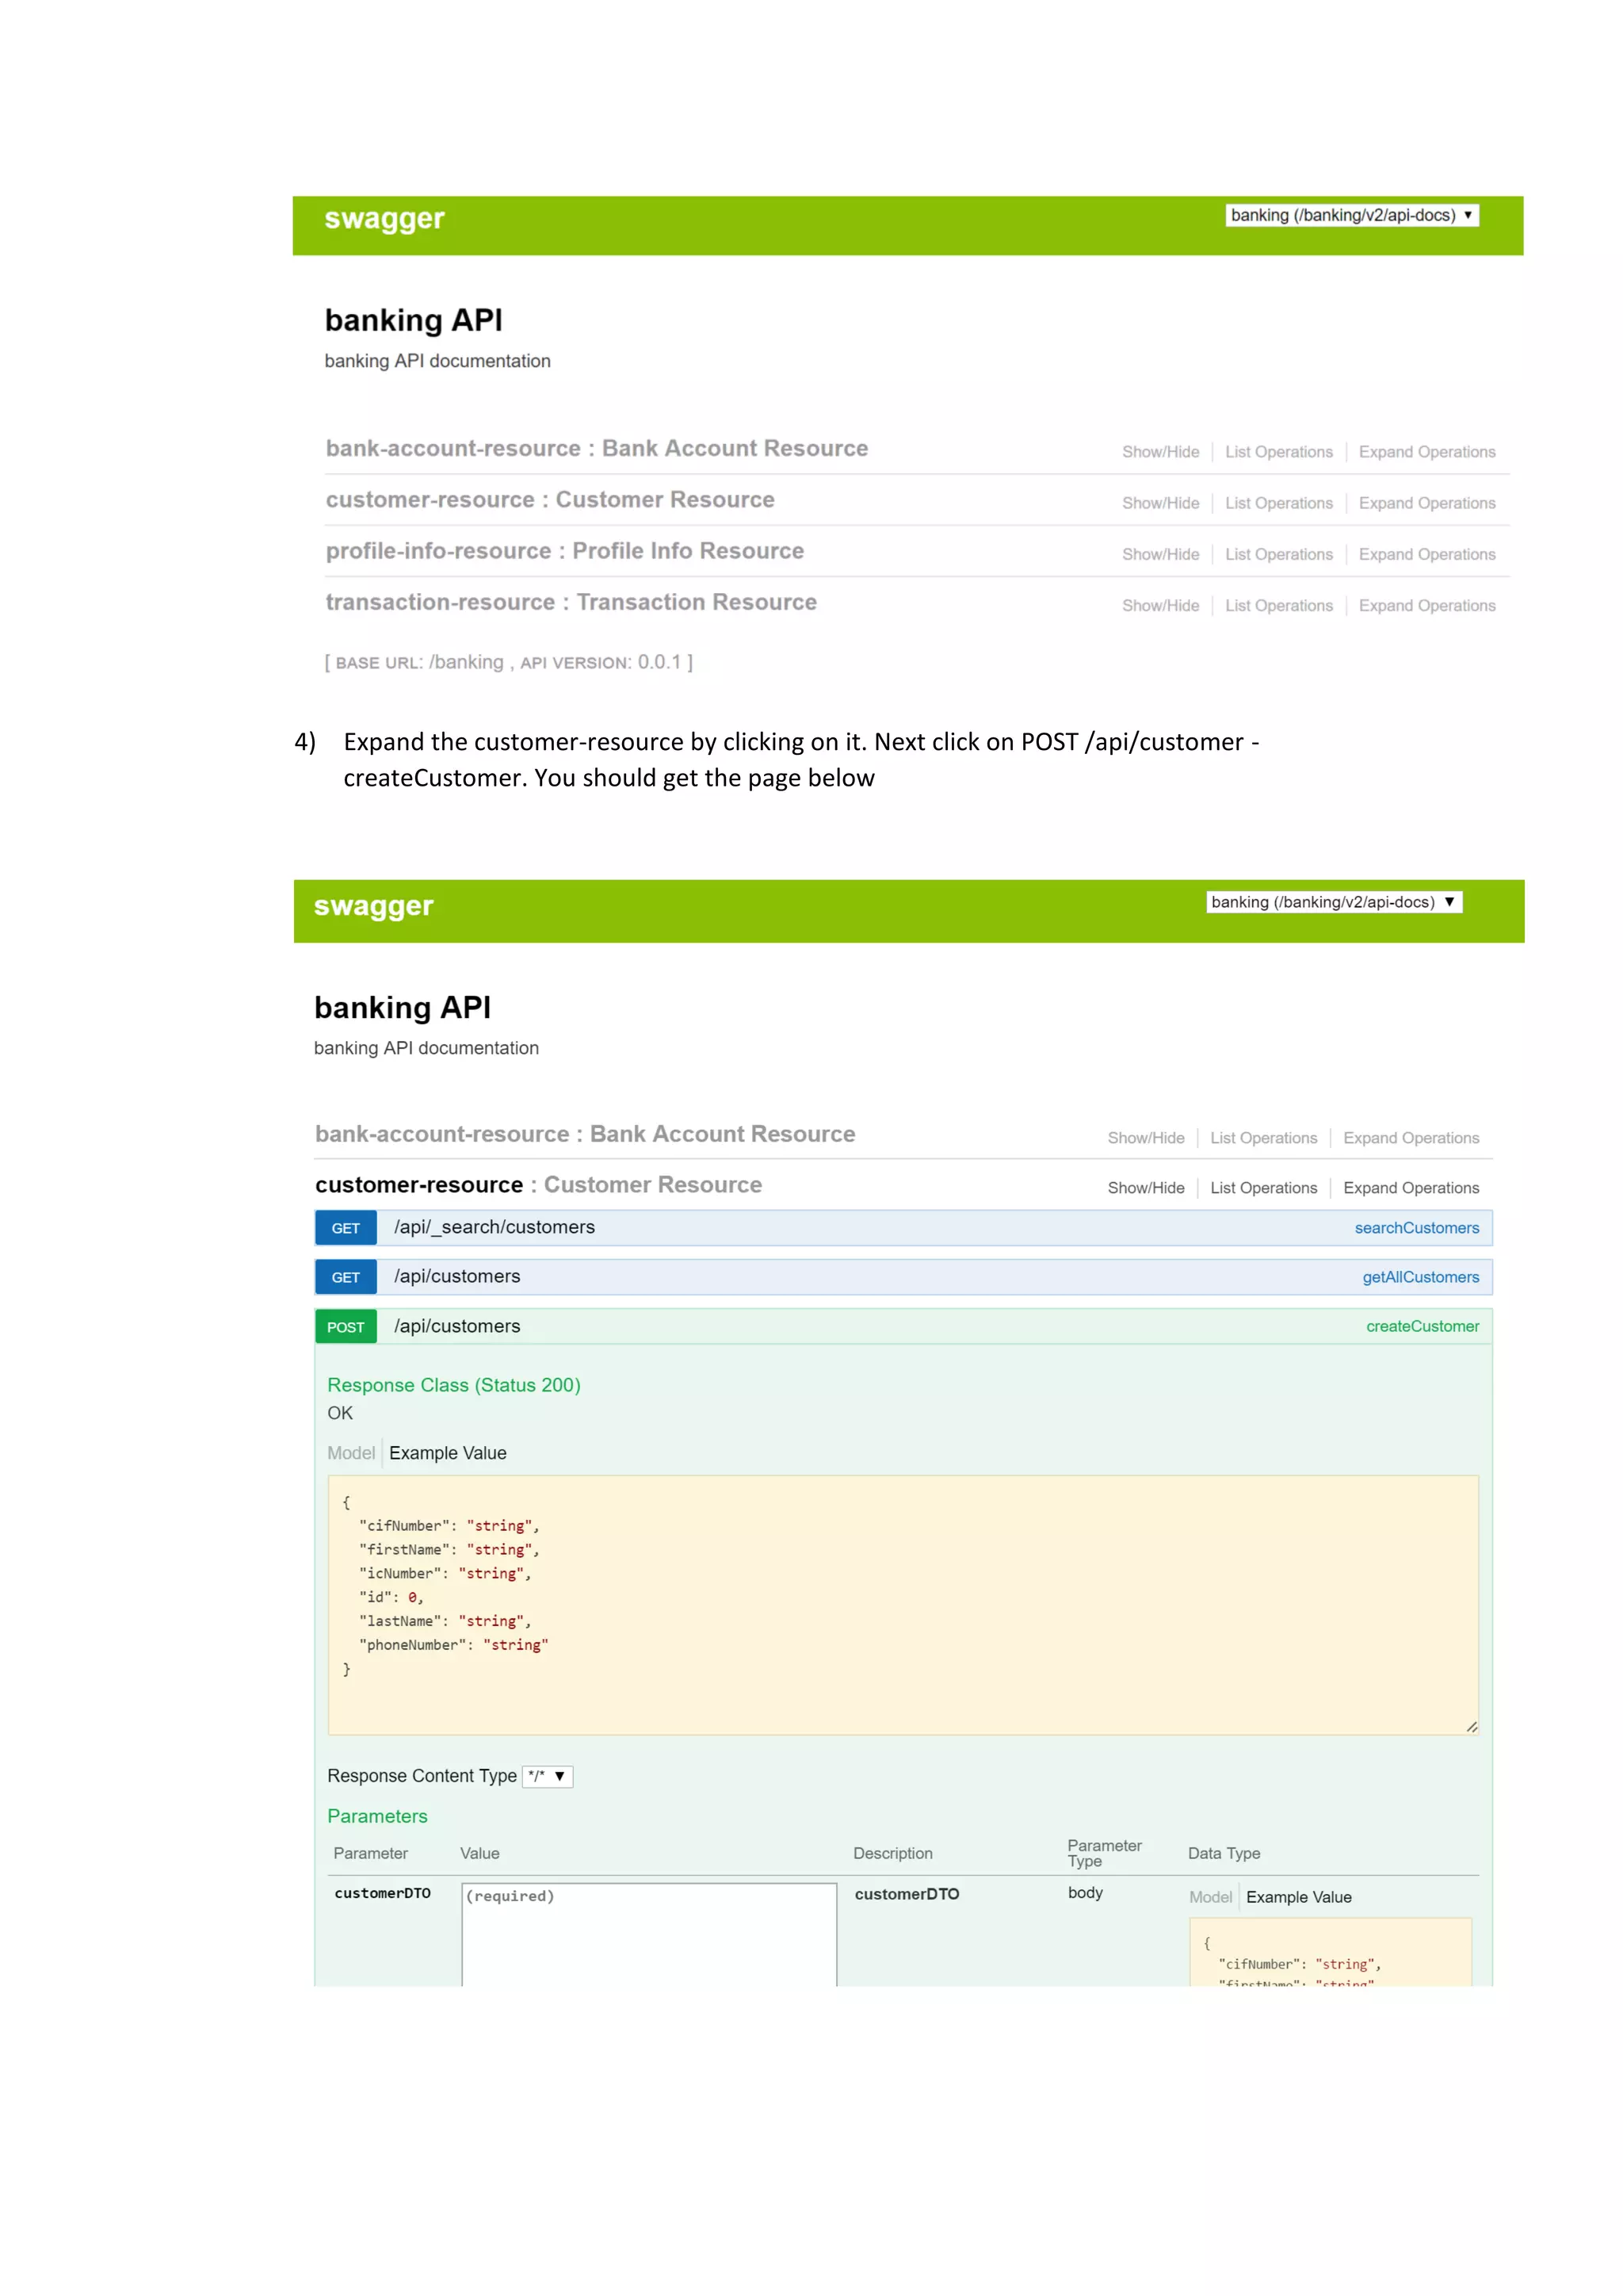Click the Parameters section heading
This screenshot has width=1623, height=2296.
tap(376, 1816)
